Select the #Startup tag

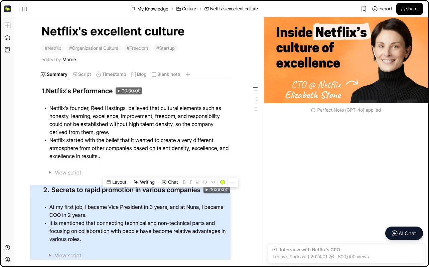pos(165,48)
